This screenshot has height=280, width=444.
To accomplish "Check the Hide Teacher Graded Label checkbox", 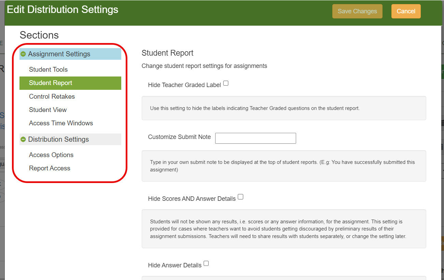I will 226,83.
